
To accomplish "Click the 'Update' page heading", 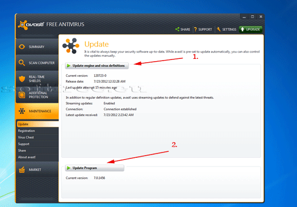I will [x=97, y=44].
